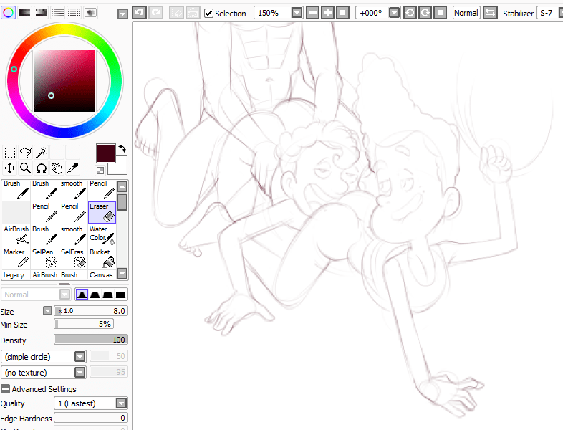The width and height of the screenshot is (563, 430).
Task: Open the Quality dropdown
Action: [x=122, y=403]
